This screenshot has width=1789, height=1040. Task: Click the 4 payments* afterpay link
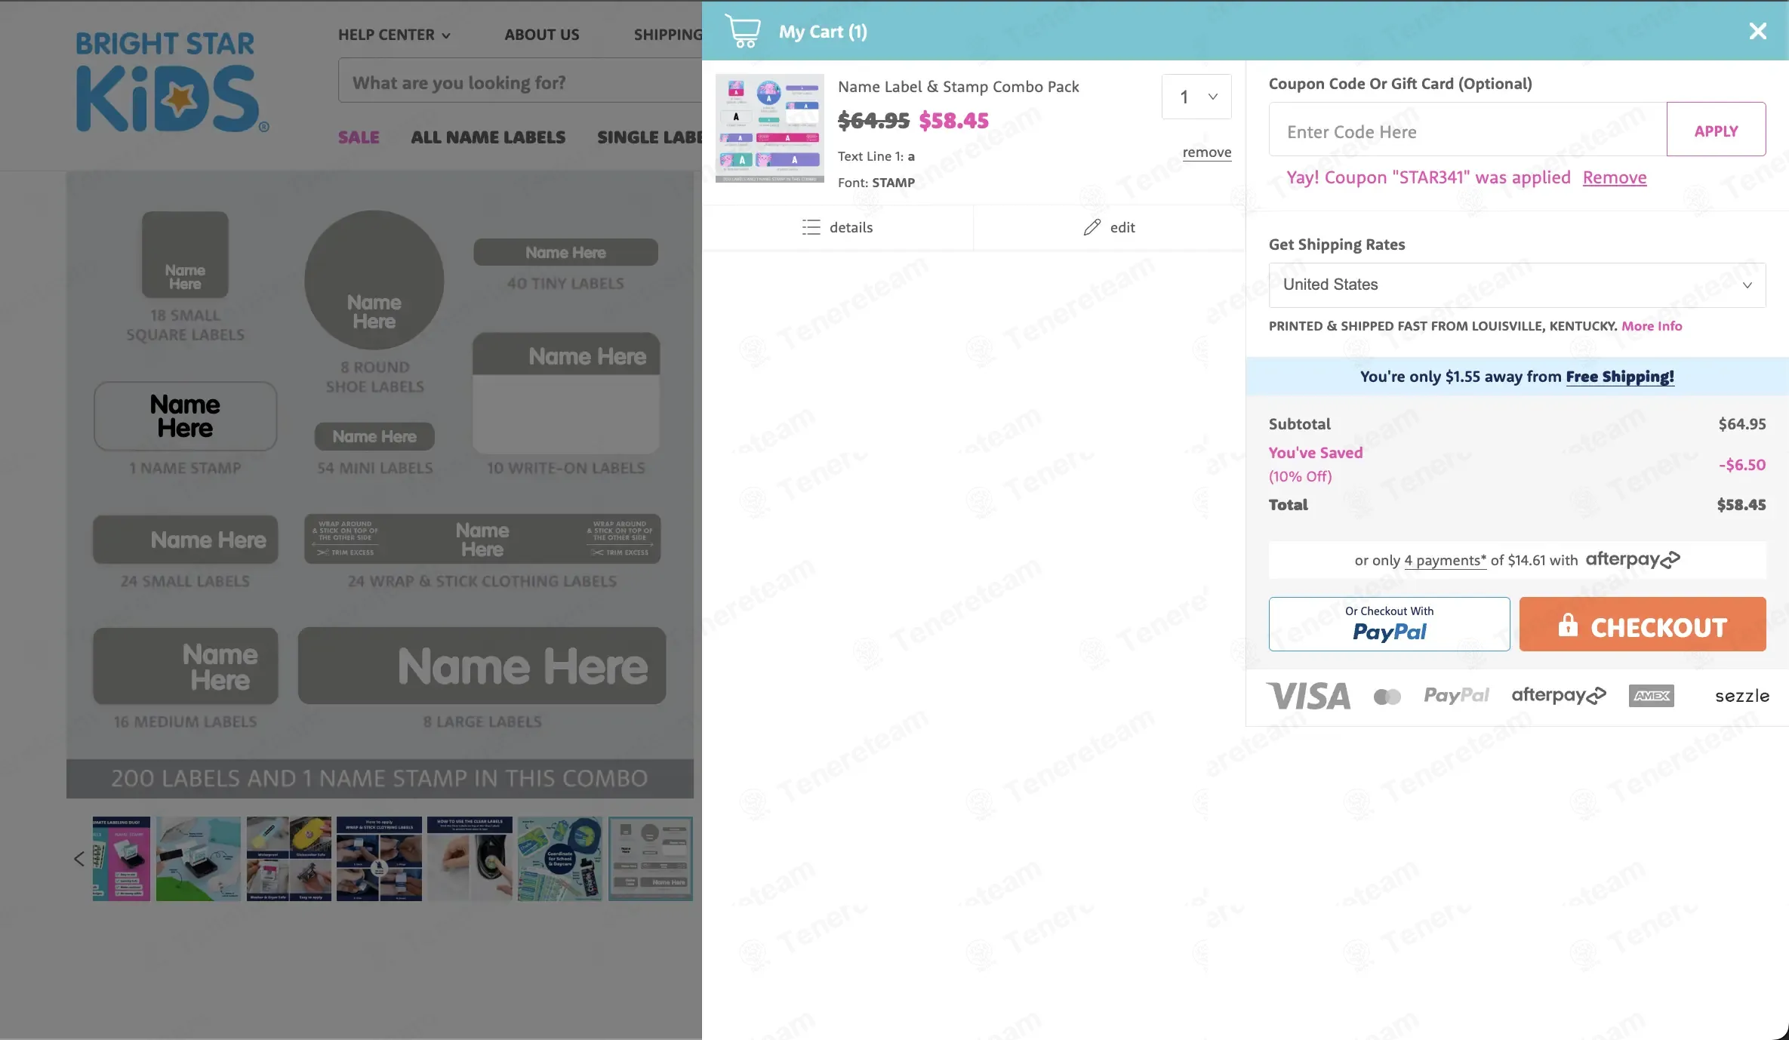tap(1445, 560)
